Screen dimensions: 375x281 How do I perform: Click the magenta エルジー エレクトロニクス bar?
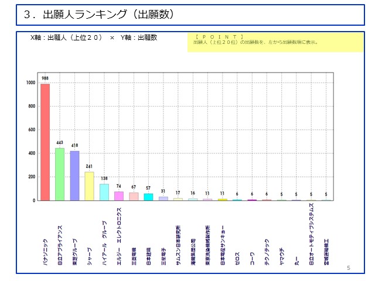pyautogui.click(x=119, y=196)
